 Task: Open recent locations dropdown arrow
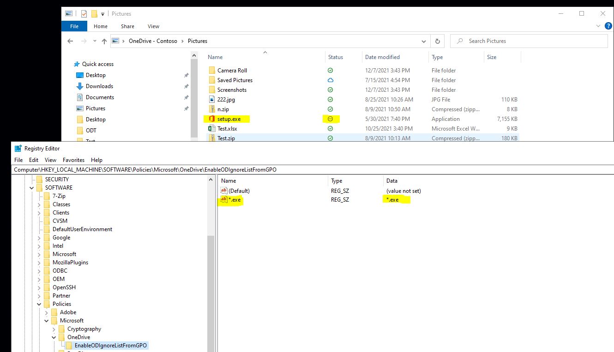point(94,42)
